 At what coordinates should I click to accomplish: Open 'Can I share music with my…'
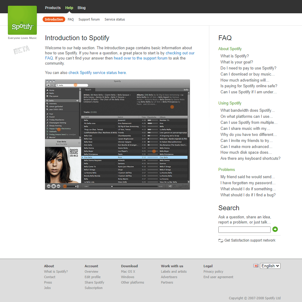(x=245, y=128)
